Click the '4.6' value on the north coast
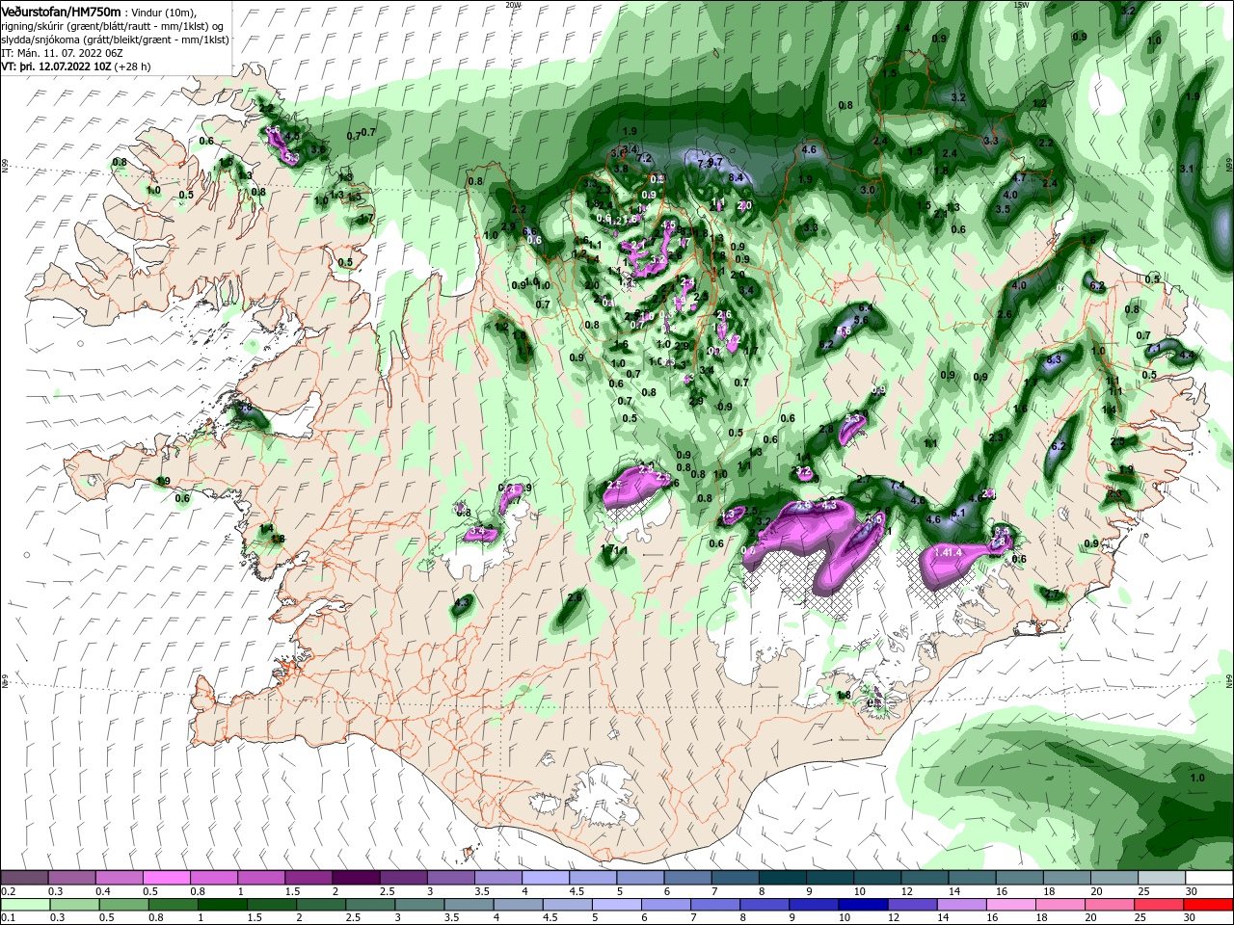This screenshot has height=925, width=1234. point(809,149)
